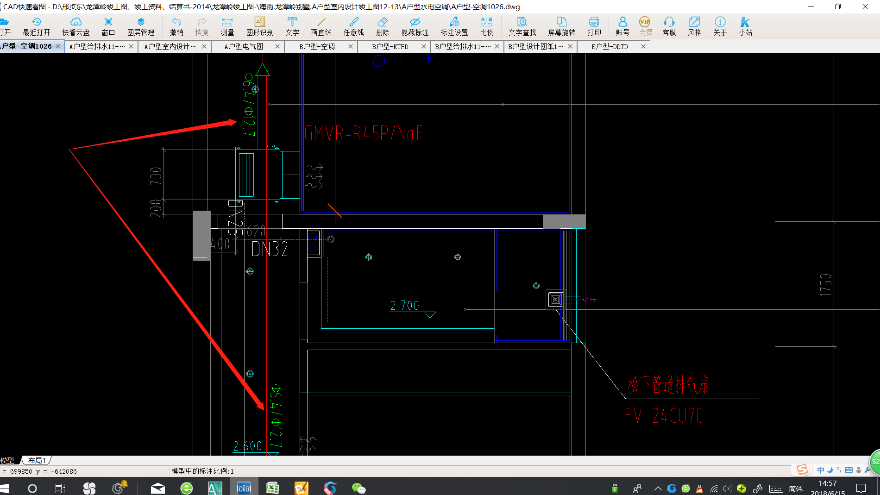
Task: Close the A户型给排水11 tab
Action: (x=131, y=46)
